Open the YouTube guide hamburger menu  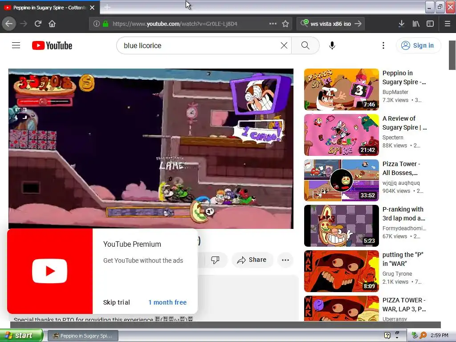(x=16, y=45)
